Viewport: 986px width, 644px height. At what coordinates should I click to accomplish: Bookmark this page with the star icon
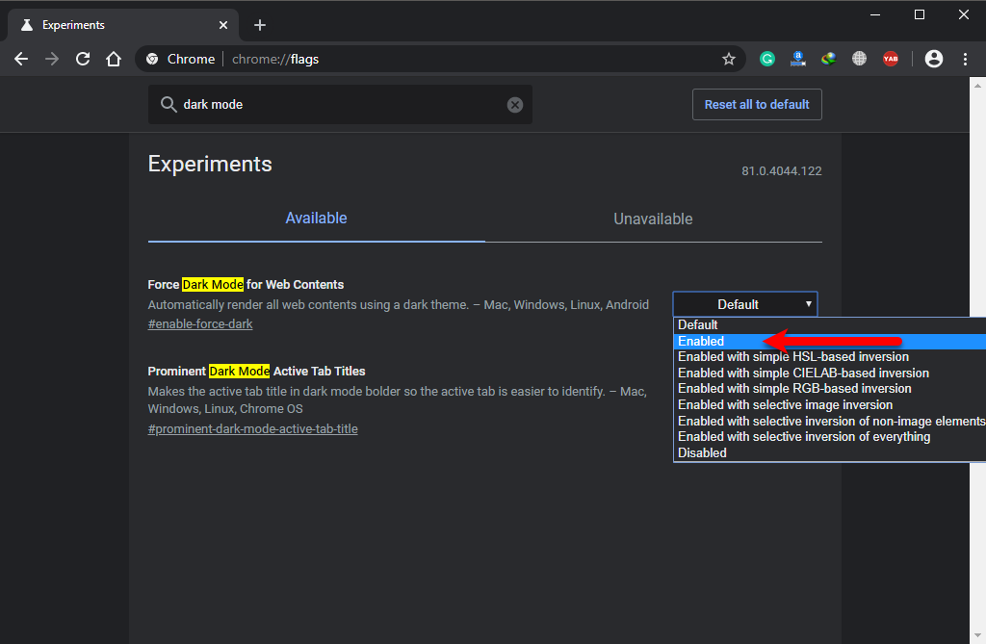tap(729, 59)
